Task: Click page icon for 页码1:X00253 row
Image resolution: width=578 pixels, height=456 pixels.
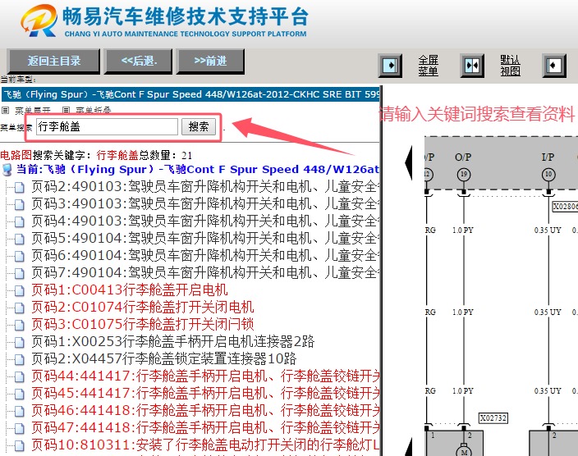Action: pos(19,343)
